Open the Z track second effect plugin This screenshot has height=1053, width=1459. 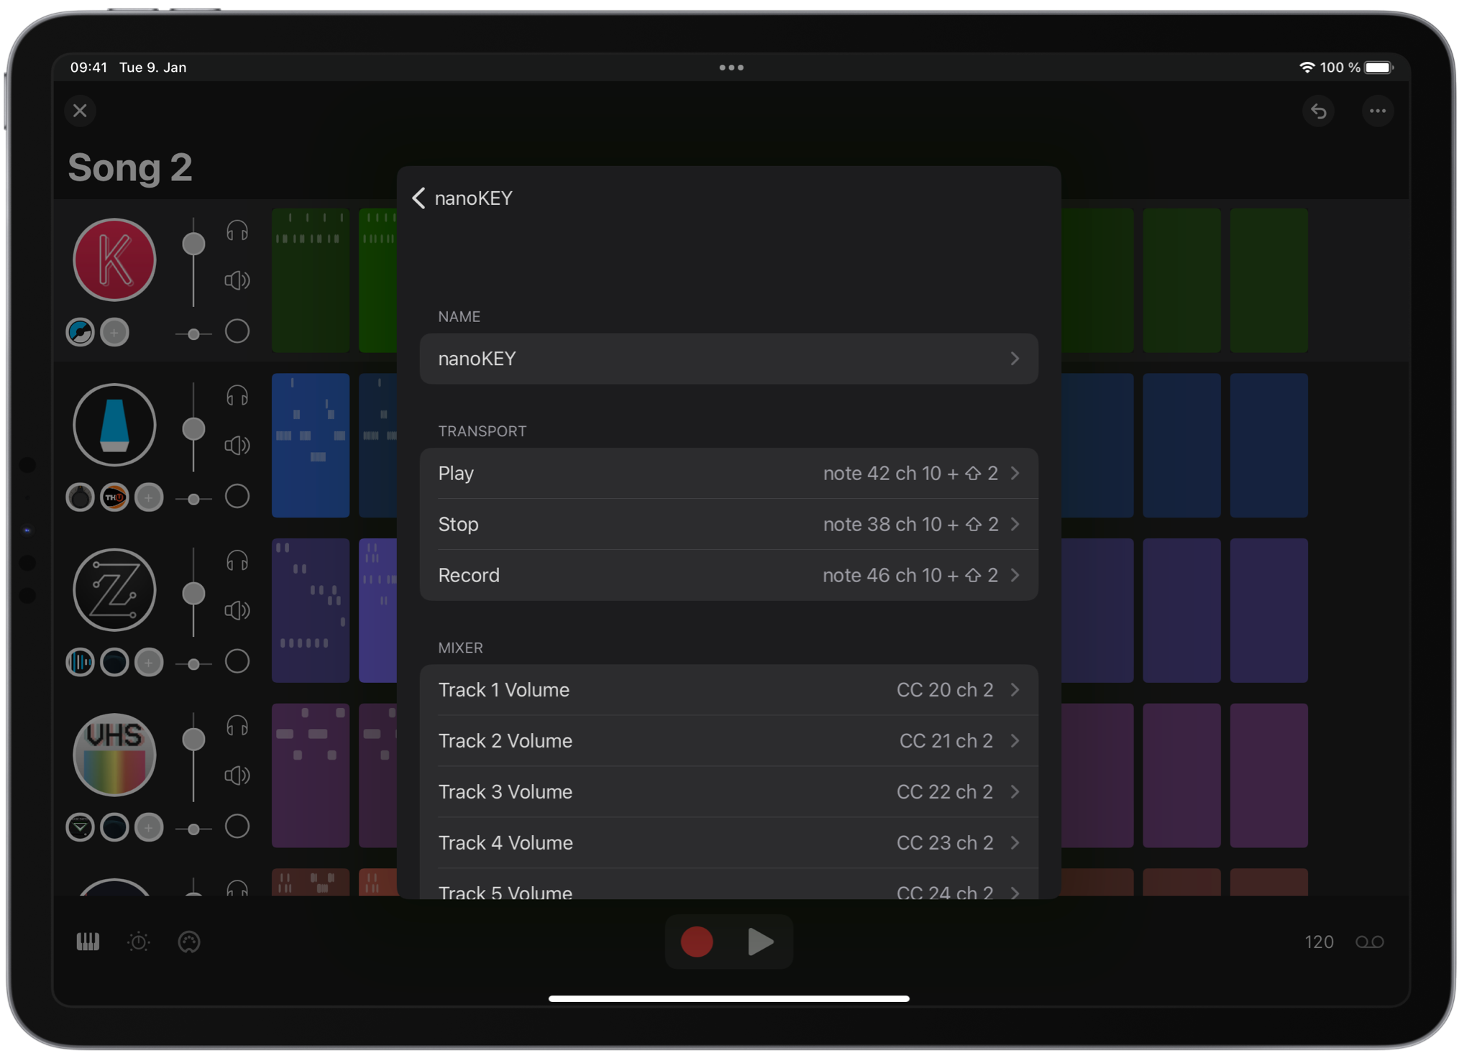114,662
